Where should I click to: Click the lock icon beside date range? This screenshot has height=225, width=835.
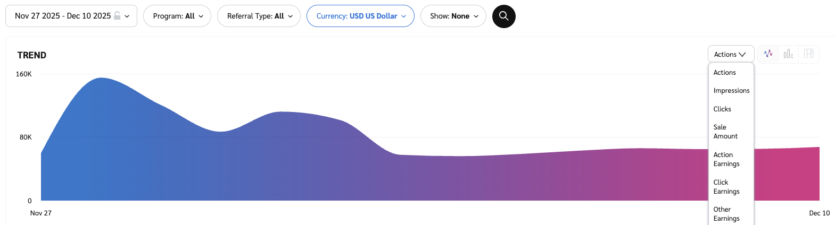tap(117, 16)
